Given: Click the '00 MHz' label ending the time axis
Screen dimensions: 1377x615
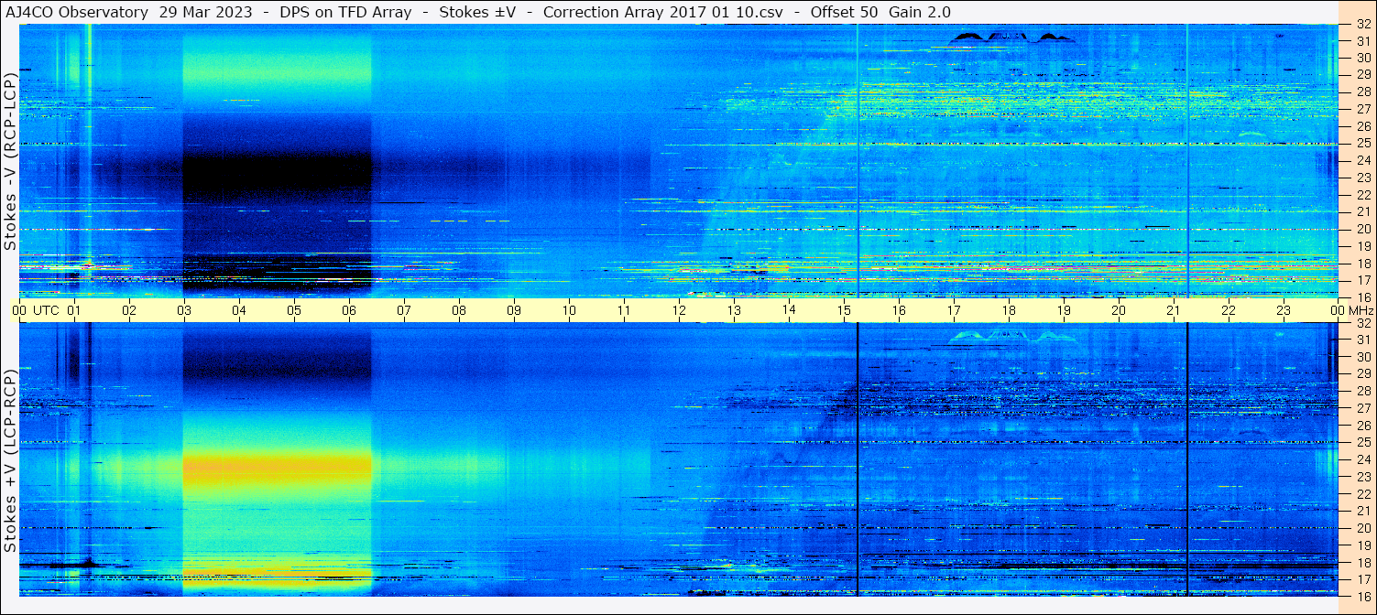Looking at the screenshot, I should [1351, 310].
